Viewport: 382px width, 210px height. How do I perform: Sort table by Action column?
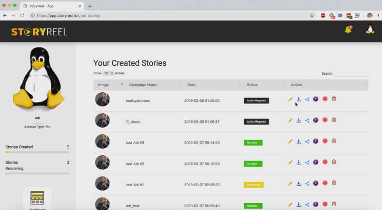[x=327, y=85]
